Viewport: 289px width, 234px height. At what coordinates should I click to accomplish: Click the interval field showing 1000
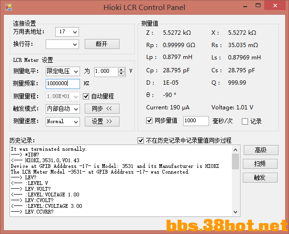196,121
